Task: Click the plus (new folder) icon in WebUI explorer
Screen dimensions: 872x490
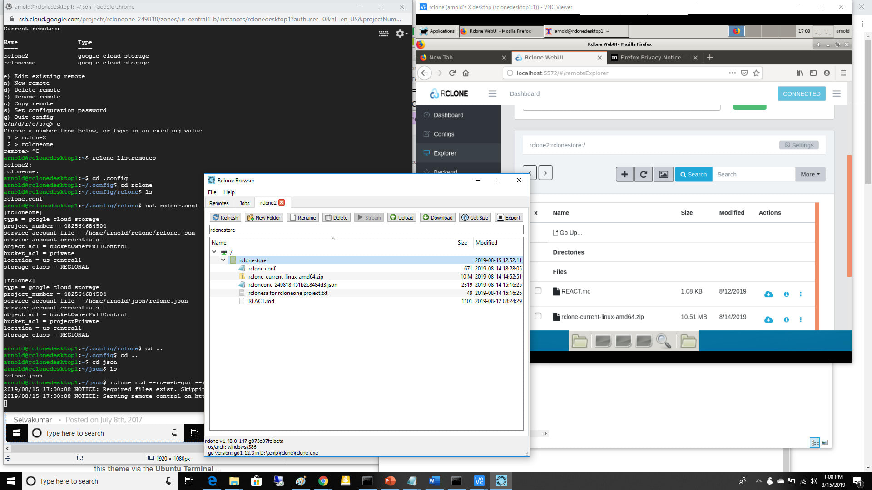Action: 624,175
